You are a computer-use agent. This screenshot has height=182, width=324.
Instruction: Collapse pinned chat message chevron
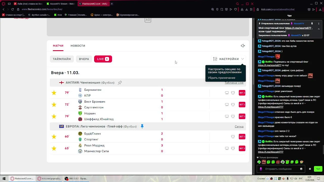coord(319,29)
